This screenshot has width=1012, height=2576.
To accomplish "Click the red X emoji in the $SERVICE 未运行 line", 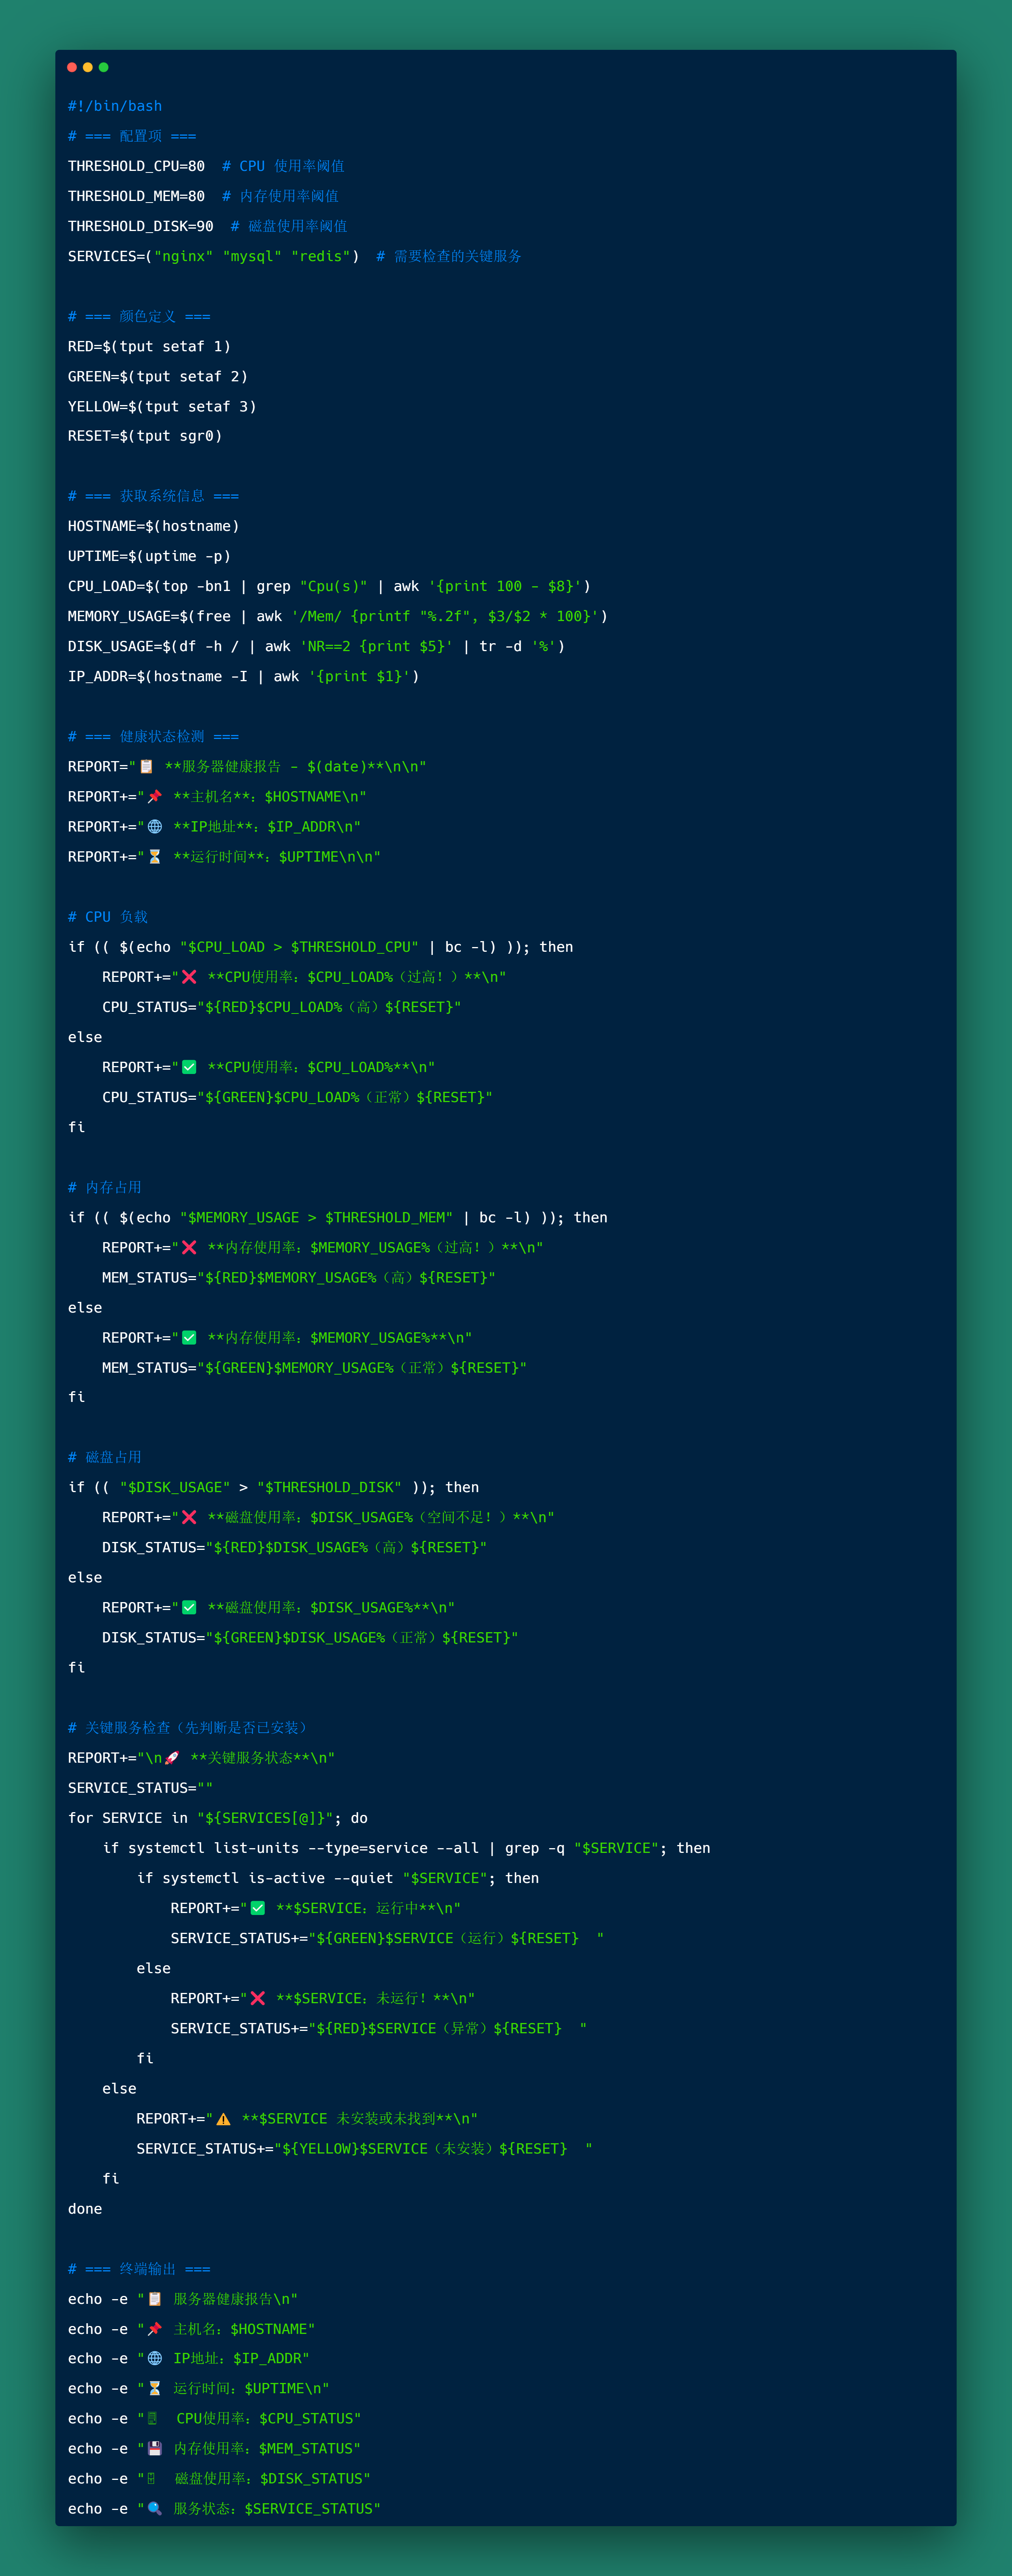I will [258, 1998].
